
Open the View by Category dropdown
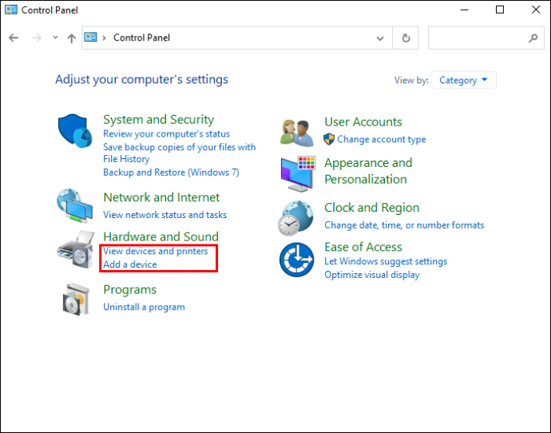pos(463,80)
